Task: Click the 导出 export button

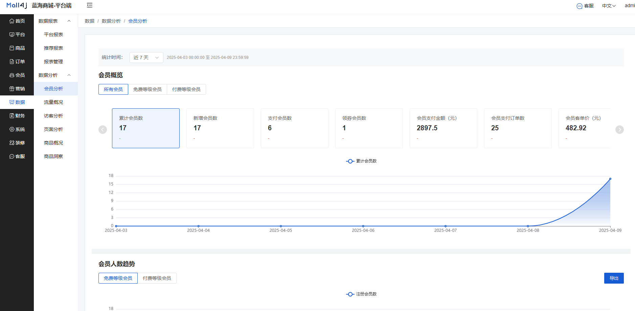Action: tap(614, 278)
